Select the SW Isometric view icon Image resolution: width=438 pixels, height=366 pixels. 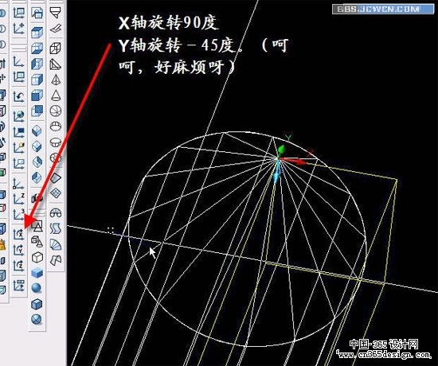pyautogui.click(x=37, y=130)
